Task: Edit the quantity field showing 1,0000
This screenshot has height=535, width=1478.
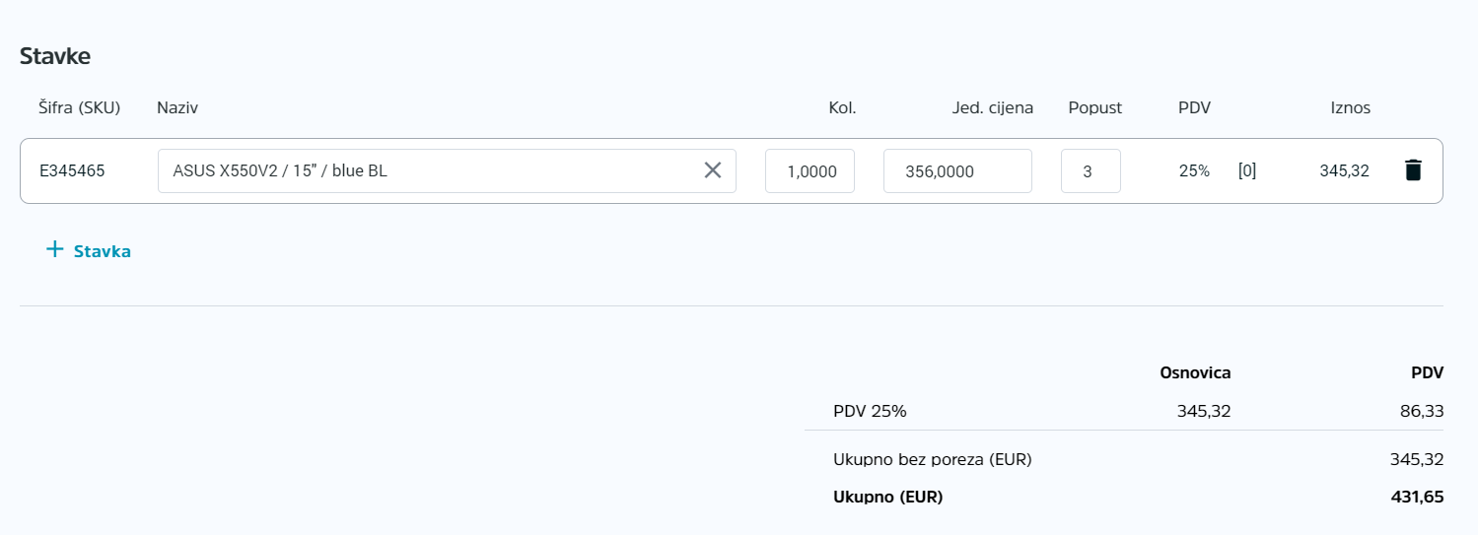Action: [x=809, y=171]
